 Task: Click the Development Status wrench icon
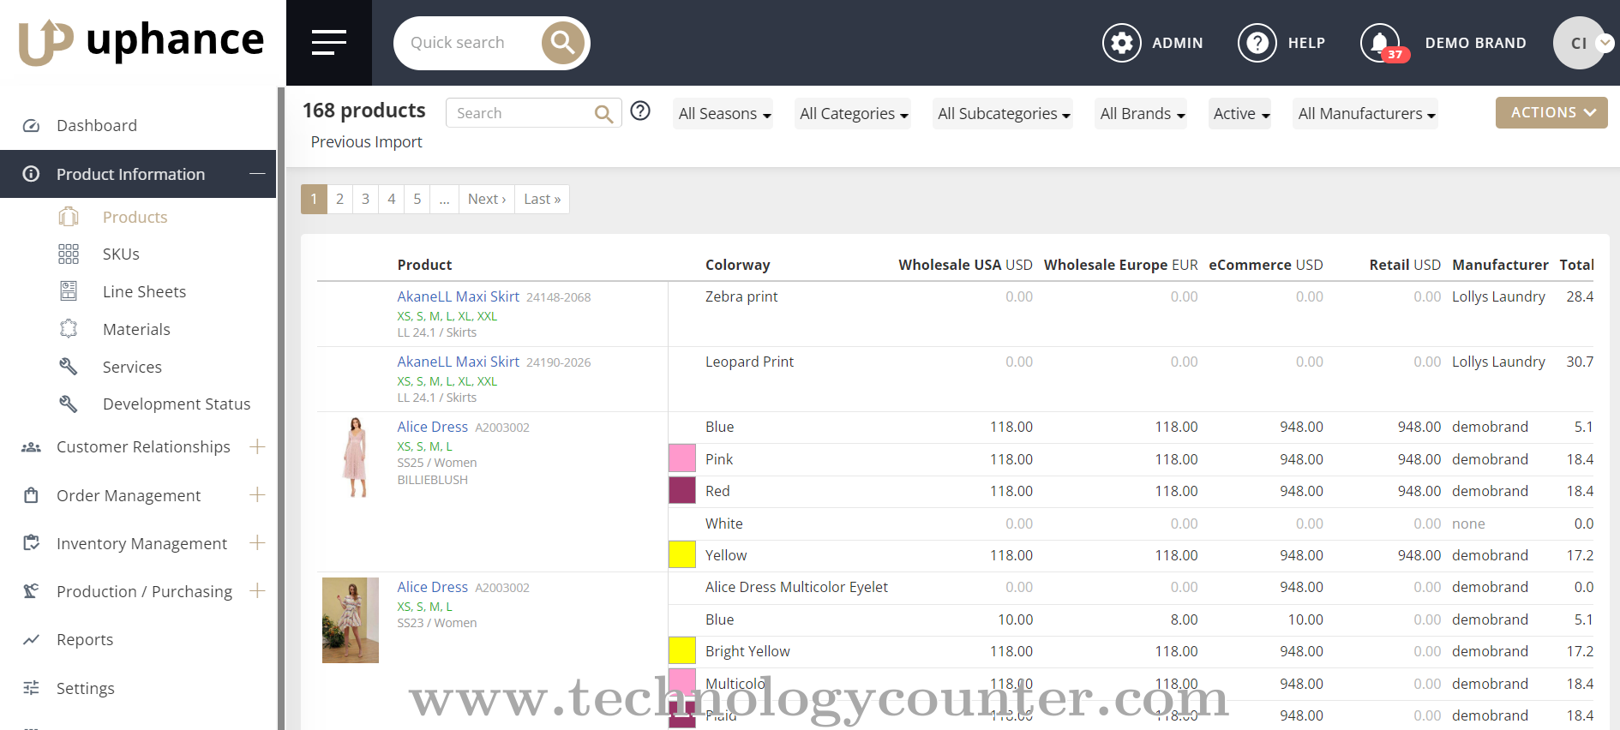69,404
